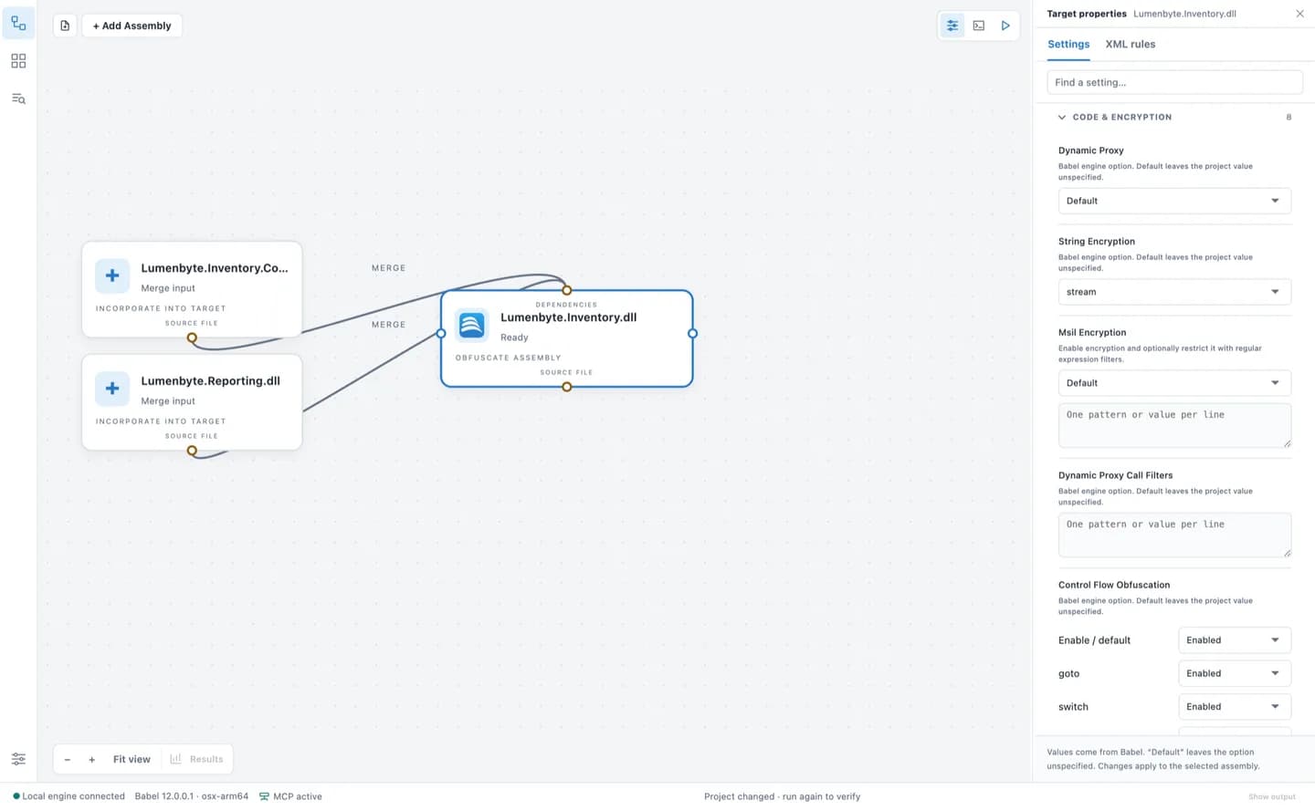The width and height of the screenshot is (1315, 810).
Task: Zoom in with the plus button
Action: click(92, 759)
